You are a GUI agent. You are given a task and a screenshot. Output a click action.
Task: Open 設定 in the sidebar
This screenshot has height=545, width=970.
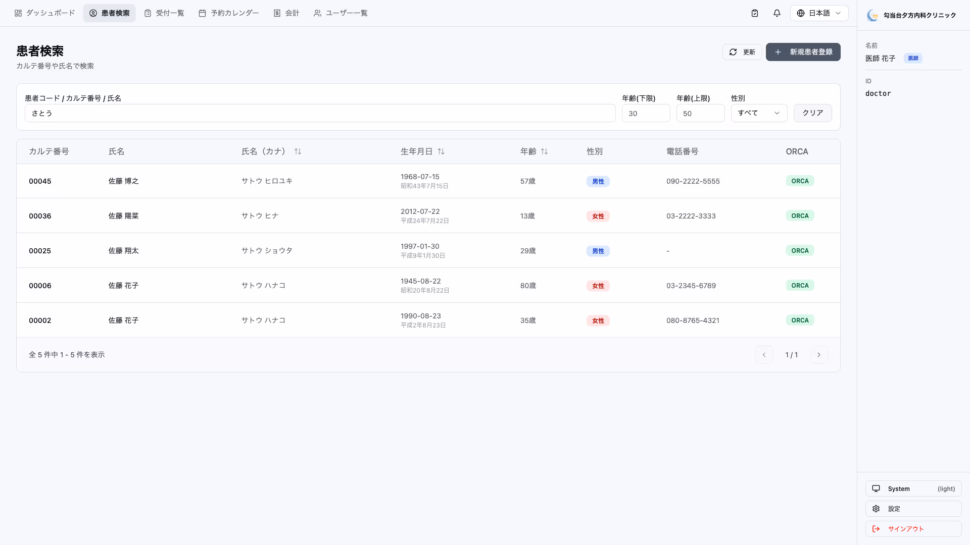coord(913,509)
